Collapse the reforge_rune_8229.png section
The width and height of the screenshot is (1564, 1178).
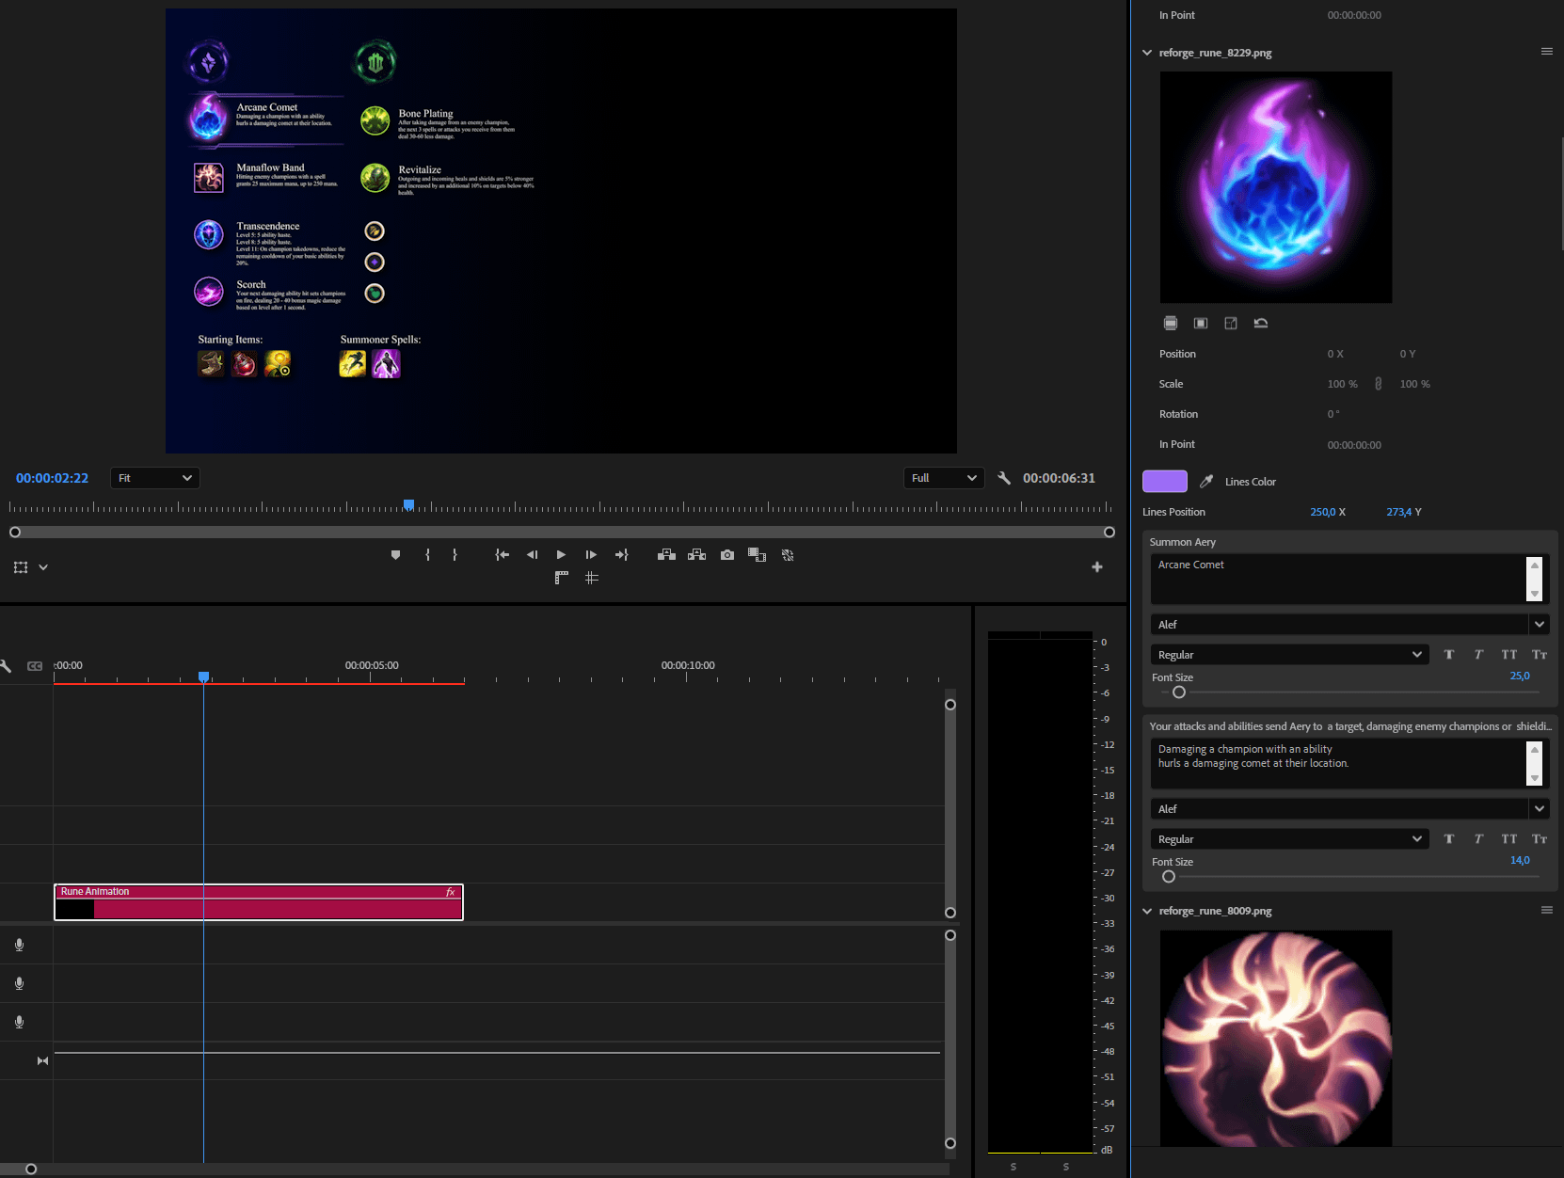click(1147, 53)
